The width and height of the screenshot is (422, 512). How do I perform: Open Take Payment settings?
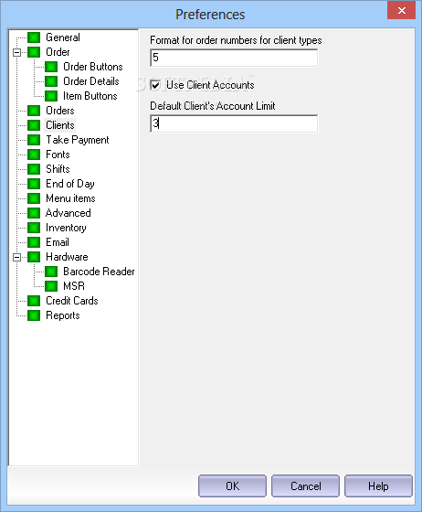pyautogui.click(x=78, y=140)
